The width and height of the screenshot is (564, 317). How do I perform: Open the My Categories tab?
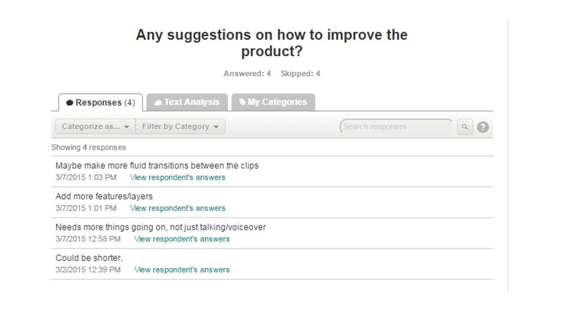[x=273, y=102]
